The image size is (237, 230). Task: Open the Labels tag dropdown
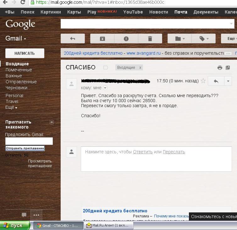pyautogui.click(x=204, y=39)
